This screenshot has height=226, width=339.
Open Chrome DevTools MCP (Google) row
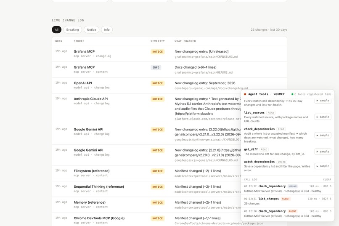[x=146, y=220]
